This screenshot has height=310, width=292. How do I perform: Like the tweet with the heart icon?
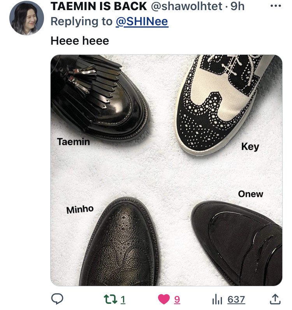[x=164, y=299]
